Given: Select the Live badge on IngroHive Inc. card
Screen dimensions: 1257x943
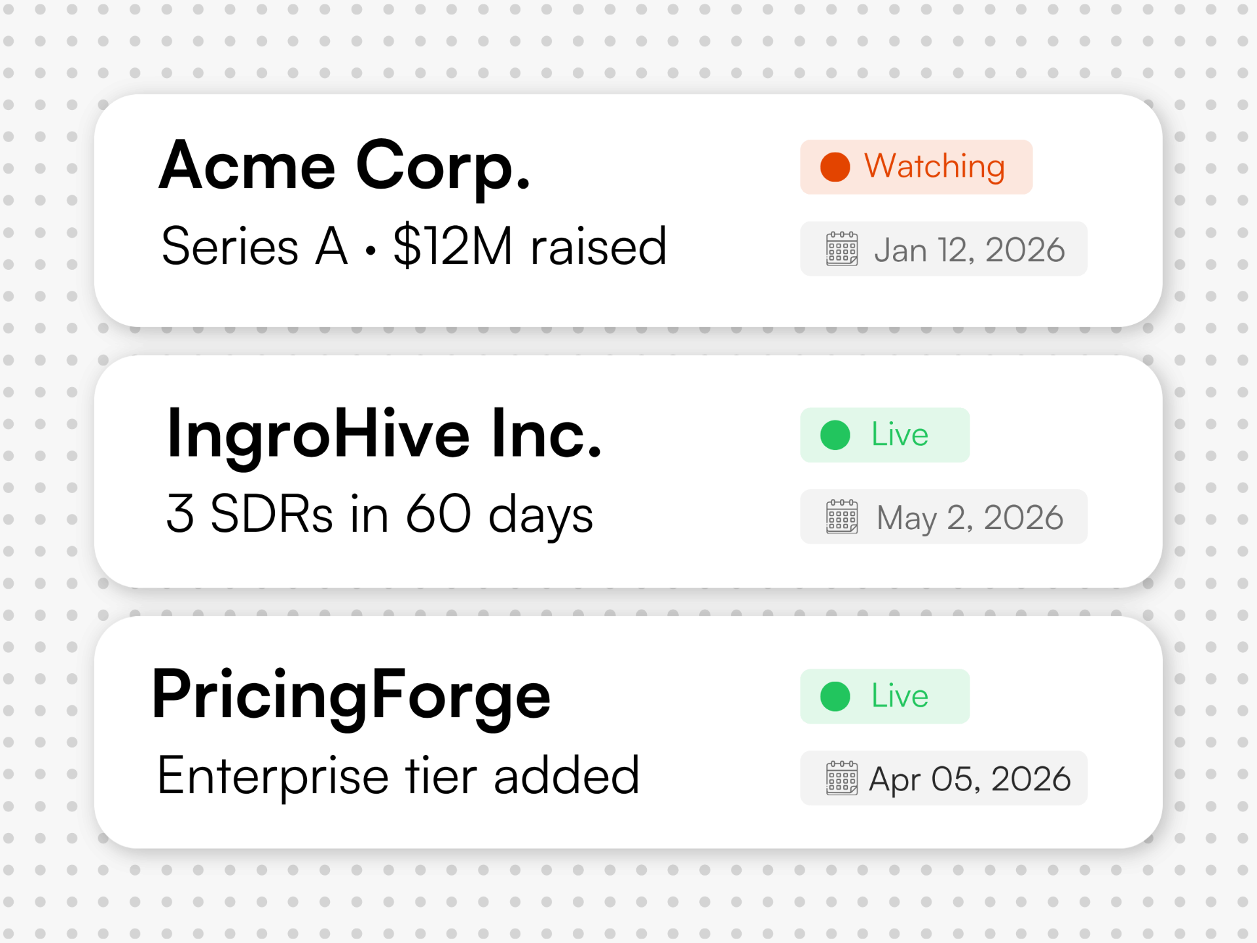Looking at the screenshot, I should (884, 435).
